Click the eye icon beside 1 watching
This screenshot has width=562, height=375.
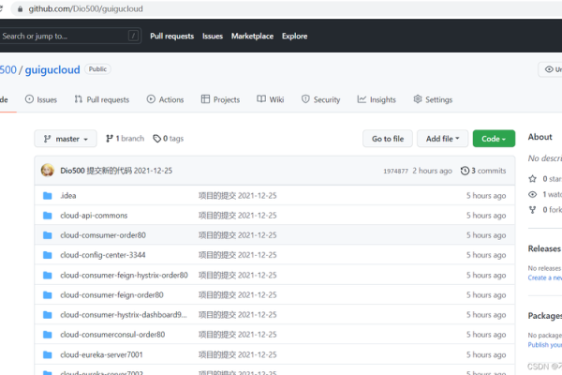pos(533,194)
